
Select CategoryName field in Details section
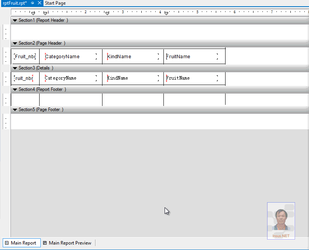coord(71,78)
